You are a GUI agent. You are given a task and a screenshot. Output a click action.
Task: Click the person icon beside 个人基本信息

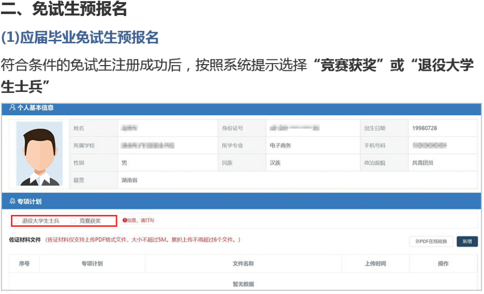click(12, 108)
